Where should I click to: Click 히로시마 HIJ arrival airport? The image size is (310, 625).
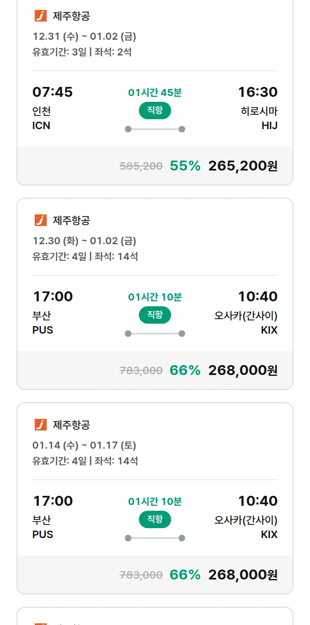[x=259, y=118]
